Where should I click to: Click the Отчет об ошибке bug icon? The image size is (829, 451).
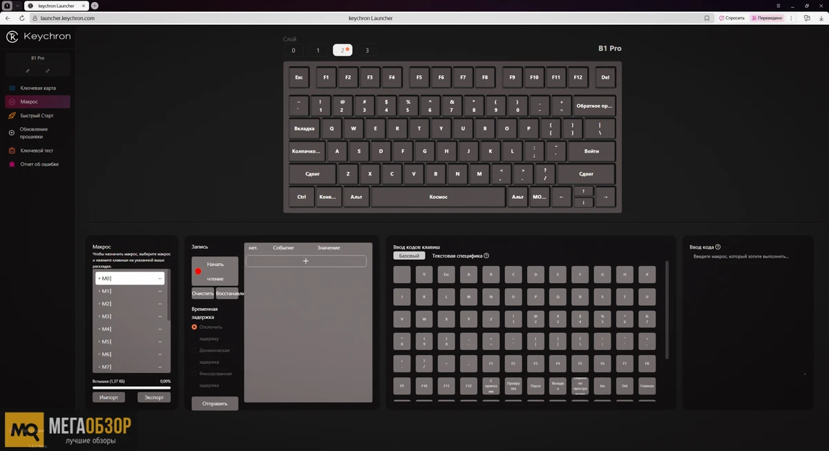12,164
